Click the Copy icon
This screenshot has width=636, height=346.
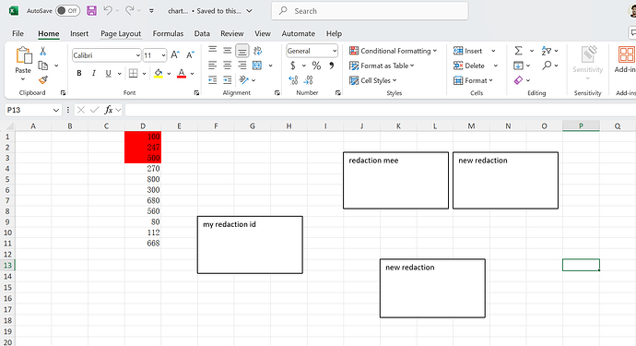point(43,66)
